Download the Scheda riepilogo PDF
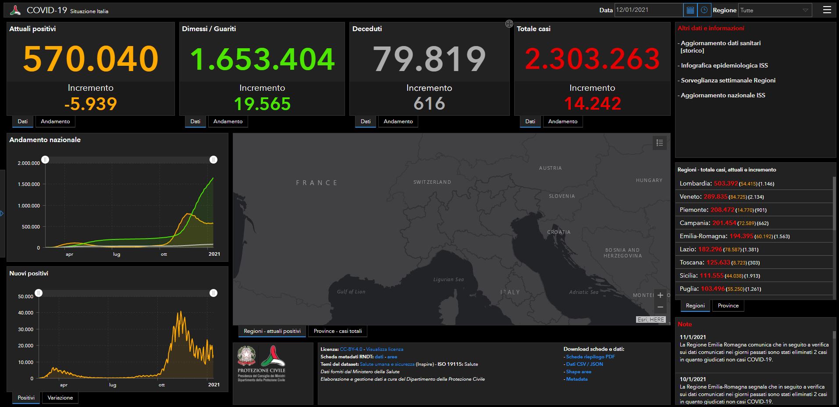Image resolution: width=839 pixels, height=407 pixels. pos(590,357)
